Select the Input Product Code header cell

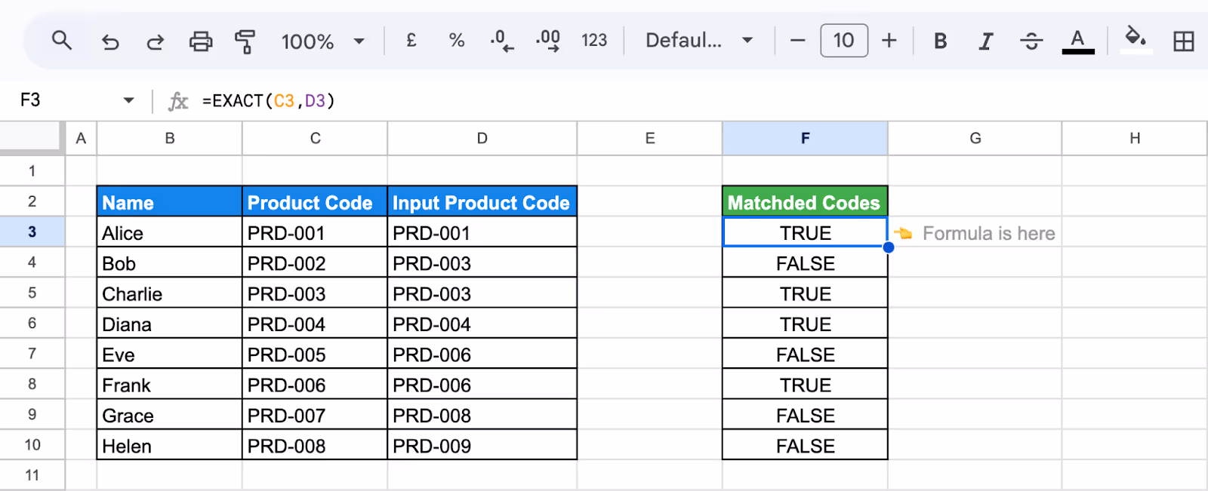point(482,202)
